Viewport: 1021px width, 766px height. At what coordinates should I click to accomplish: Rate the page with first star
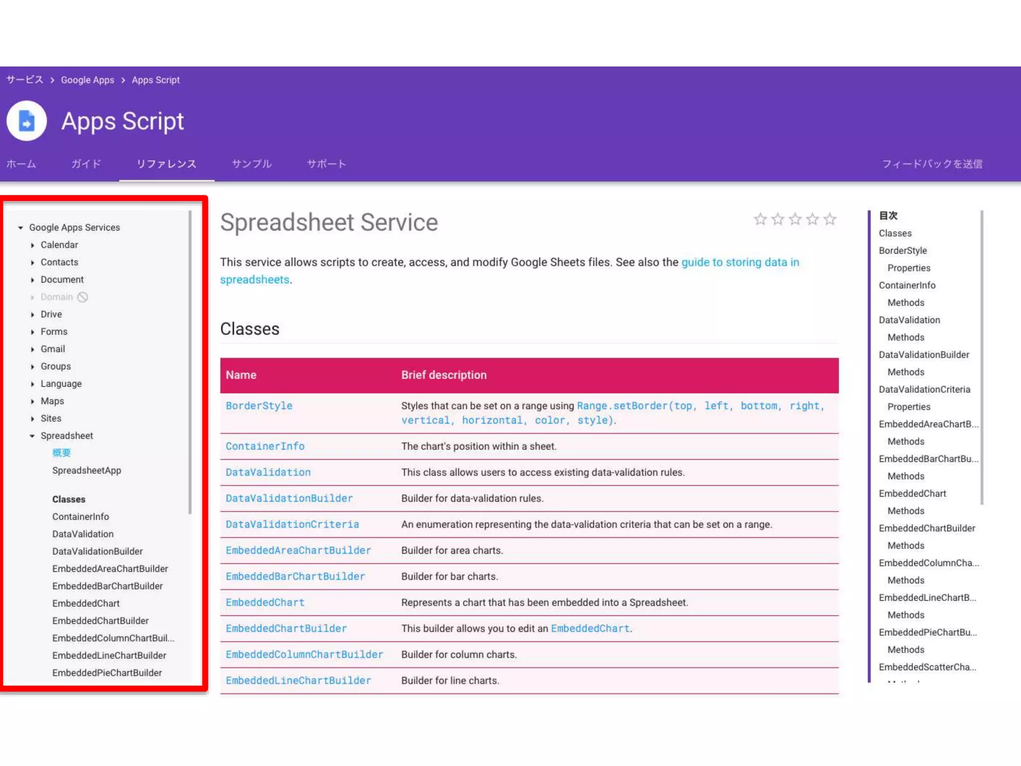pos(760,219)
